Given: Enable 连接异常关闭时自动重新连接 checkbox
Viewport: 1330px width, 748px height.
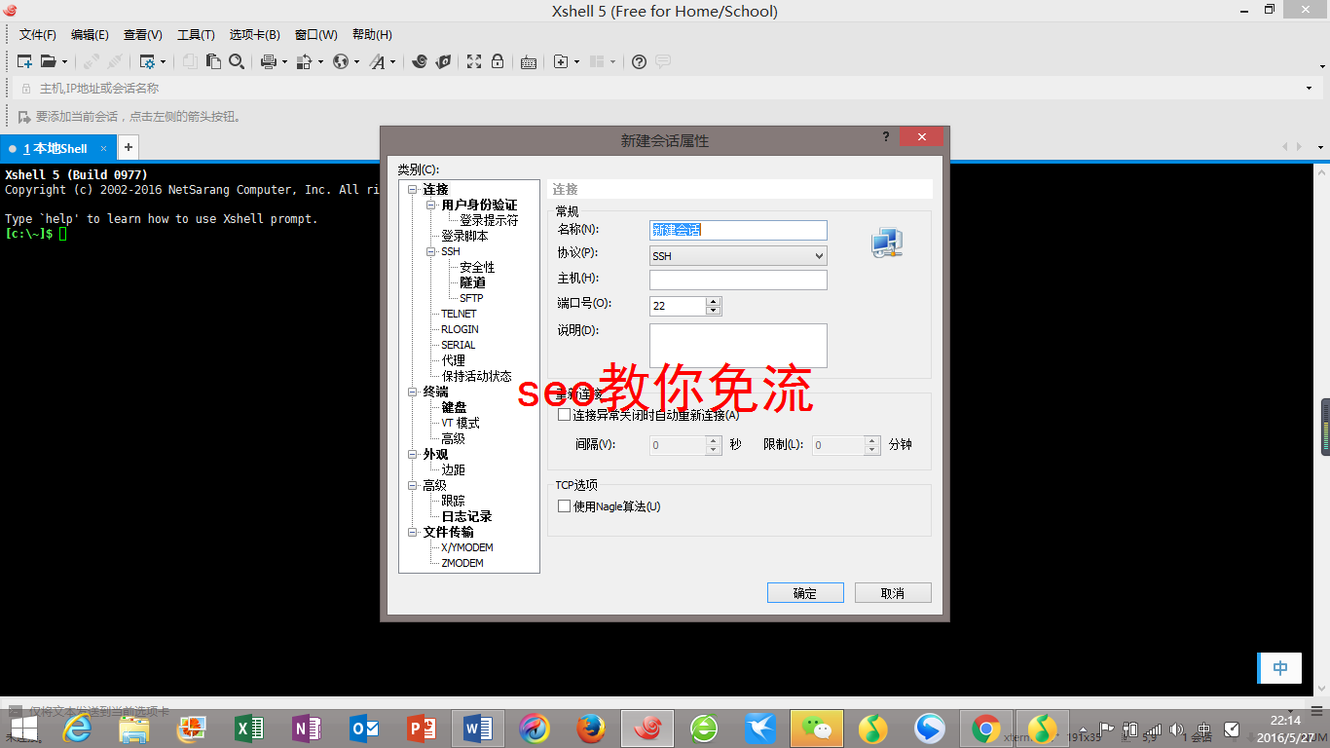Looking at the screenshot, I should point(564,414).
